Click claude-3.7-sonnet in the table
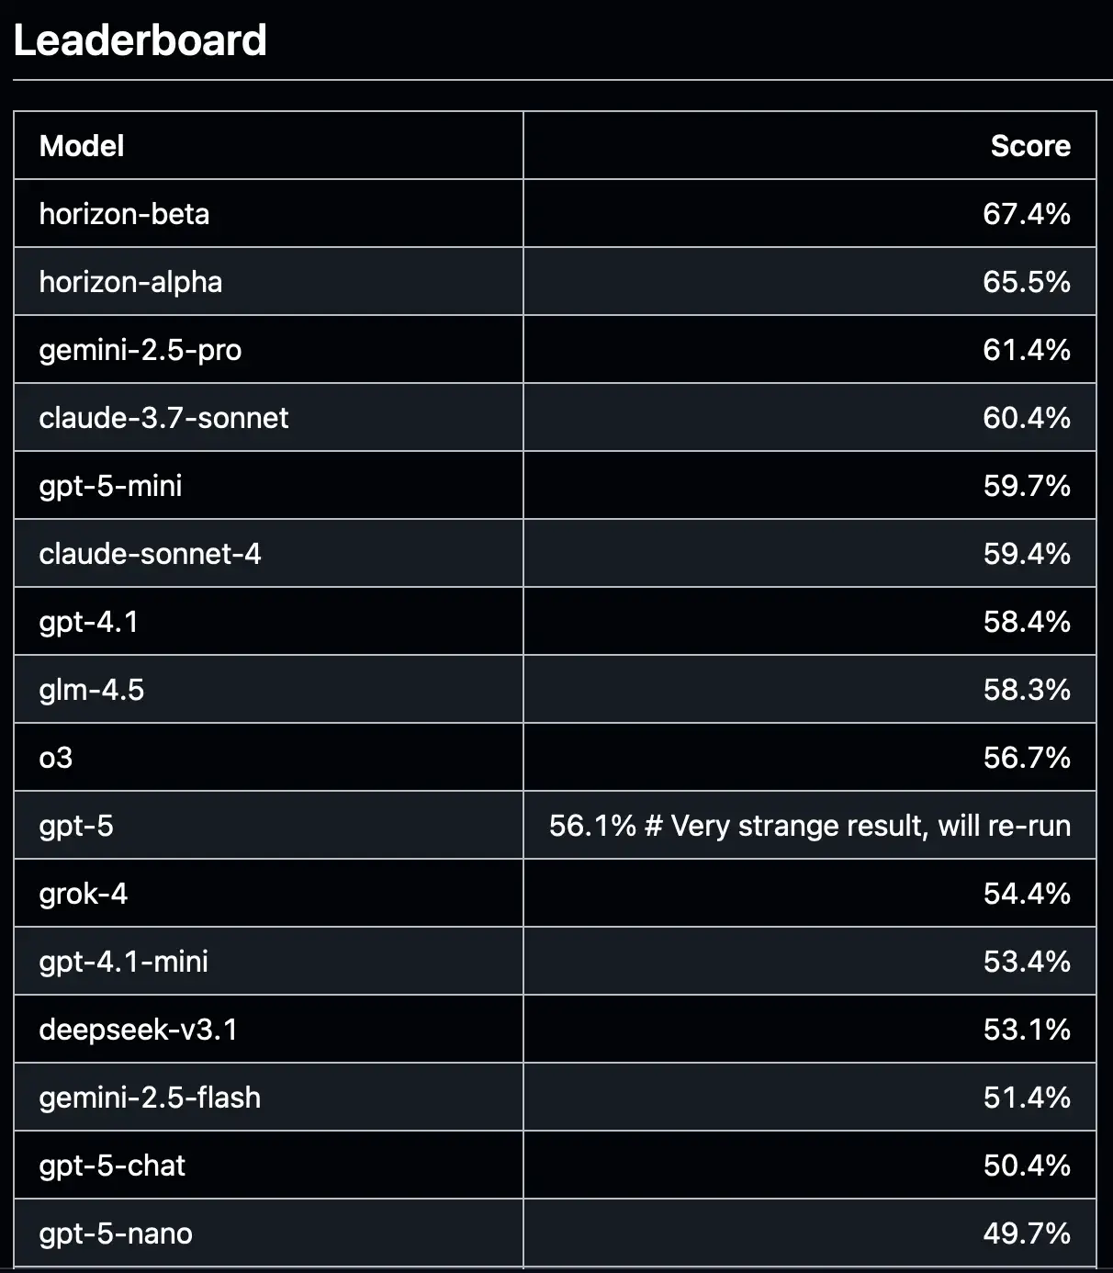Viewport: 1113px width, 1273px height. pyautogui.click(x=163, y=418)
